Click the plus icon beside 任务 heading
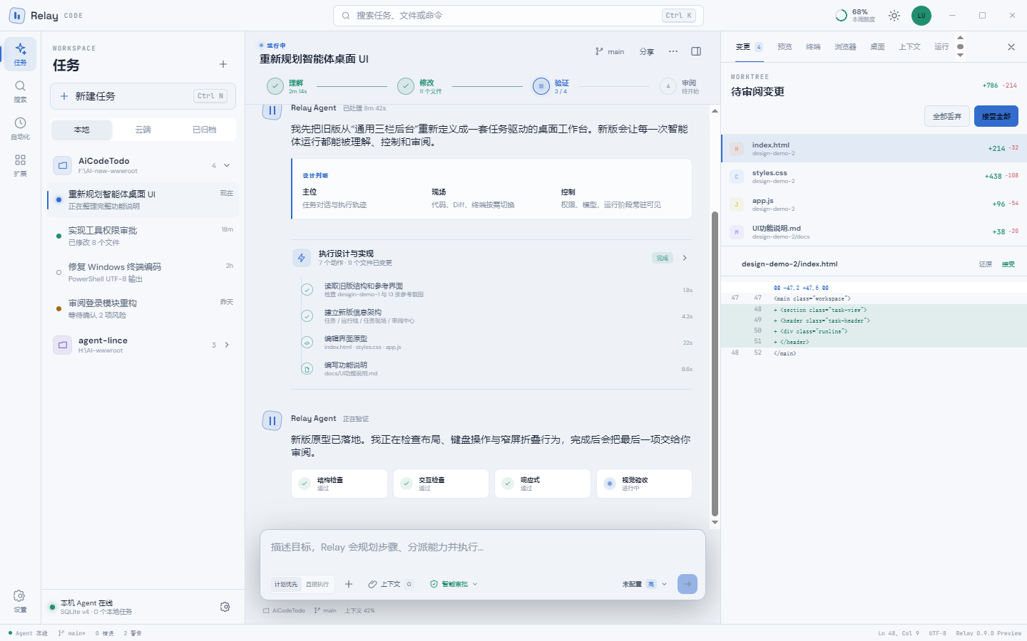 (223, 64)
